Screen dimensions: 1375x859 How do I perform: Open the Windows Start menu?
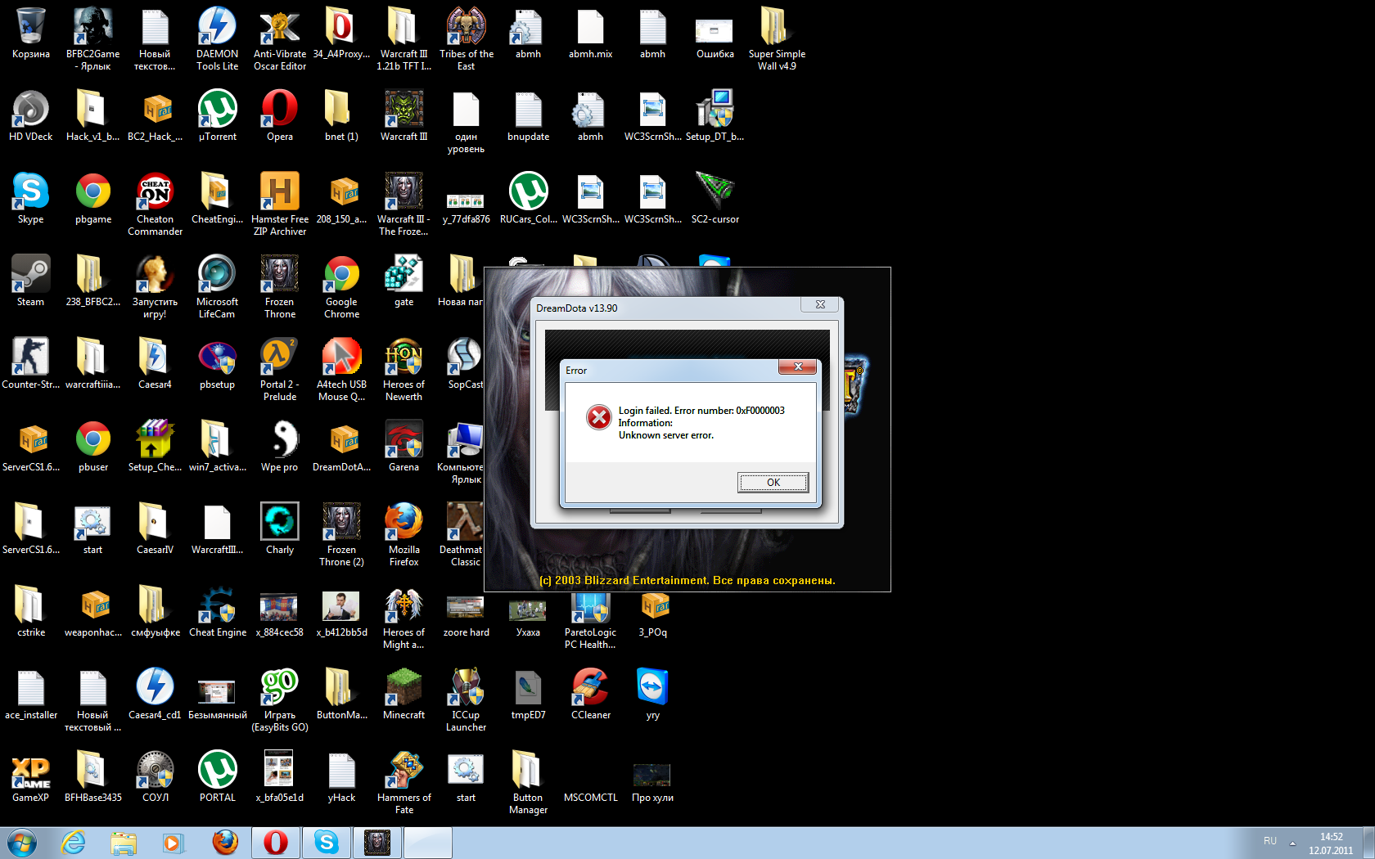click(x=22, y=843)
